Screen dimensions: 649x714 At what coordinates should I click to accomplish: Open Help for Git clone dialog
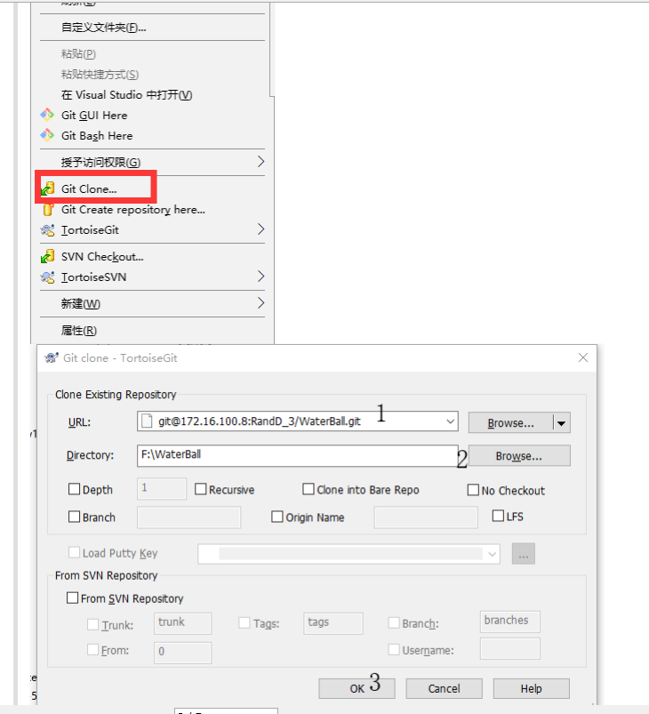(531, 688)
